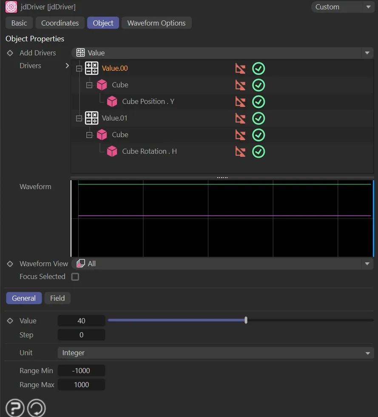Click the Add Drivers button
This screenshot has height=417, width=378.
pos(37,52)
